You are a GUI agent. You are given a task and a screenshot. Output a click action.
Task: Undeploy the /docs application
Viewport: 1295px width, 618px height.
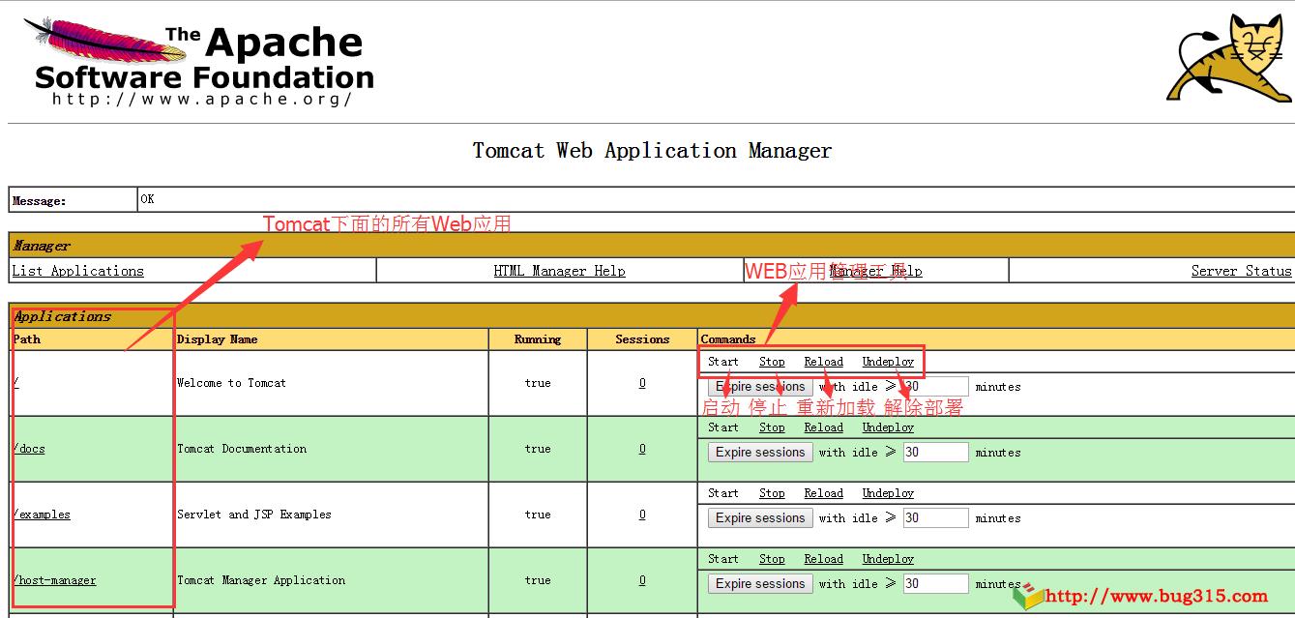pos(888,427)
